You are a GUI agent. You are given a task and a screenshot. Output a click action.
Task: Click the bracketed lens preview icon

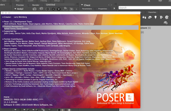click(x=47, y=9)
